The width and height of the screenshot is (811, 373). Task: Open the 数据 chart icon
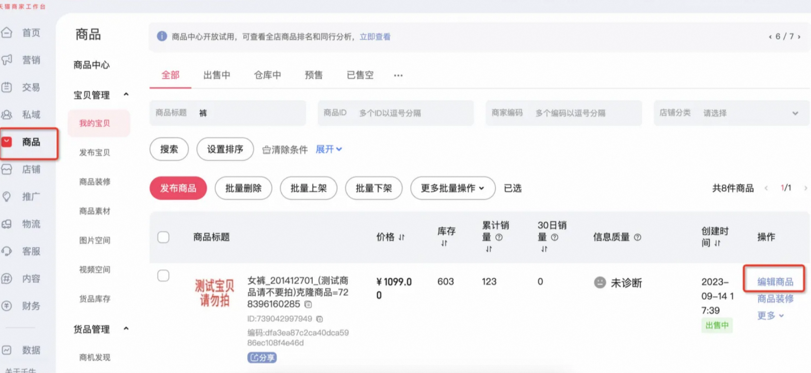click(x=7, y=350)
